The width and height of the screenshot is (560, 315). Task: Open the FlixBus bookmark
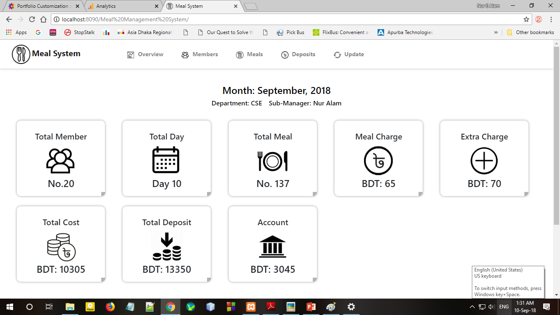[341, 32]
